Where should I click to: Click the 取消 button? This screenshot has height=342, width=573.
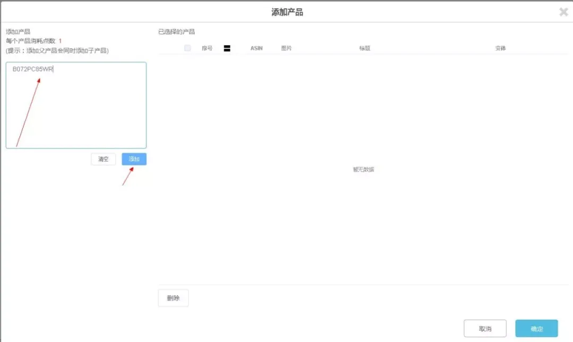click(x=485, y=329)
